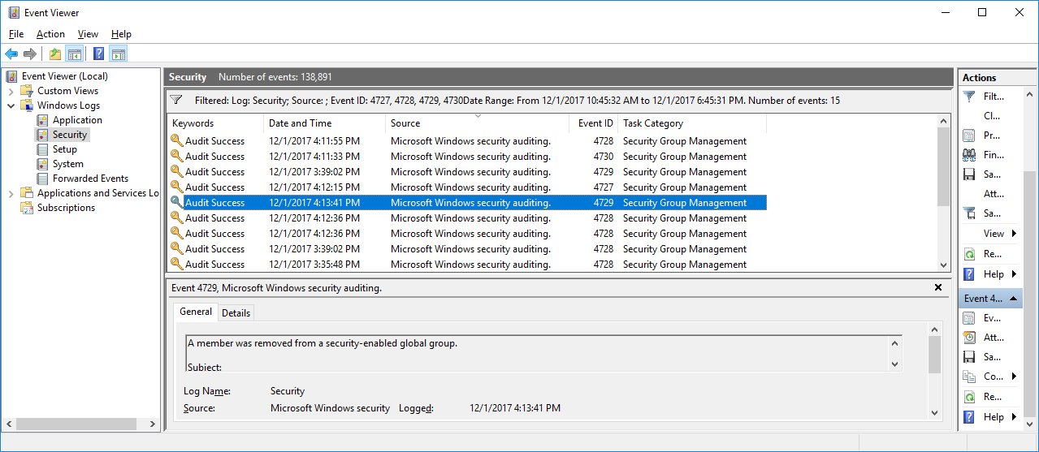Viewport: 1039px width, 452px height.
Task: Sort by the Keywords column header
Action: [x=215, y=123]
